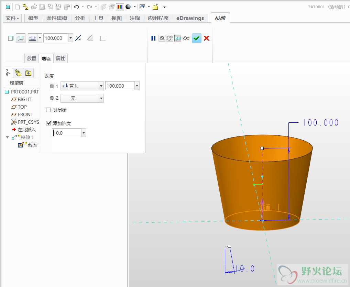Flip the extrude depth direction icon
This screenshot has width=350, height=287.
coord(78,38)
